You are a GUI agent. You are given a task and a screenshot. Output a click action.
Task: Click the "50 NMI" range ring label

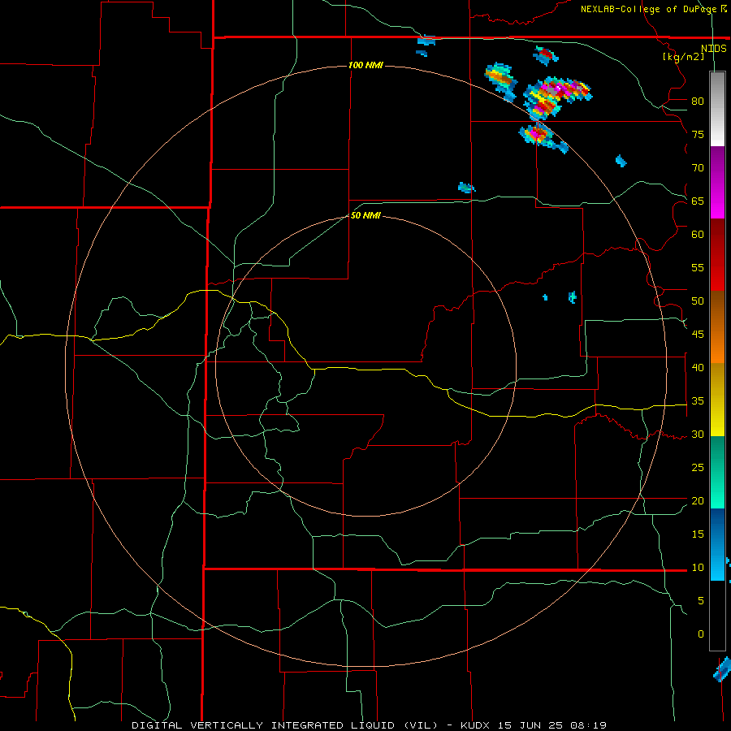point(366,215)
